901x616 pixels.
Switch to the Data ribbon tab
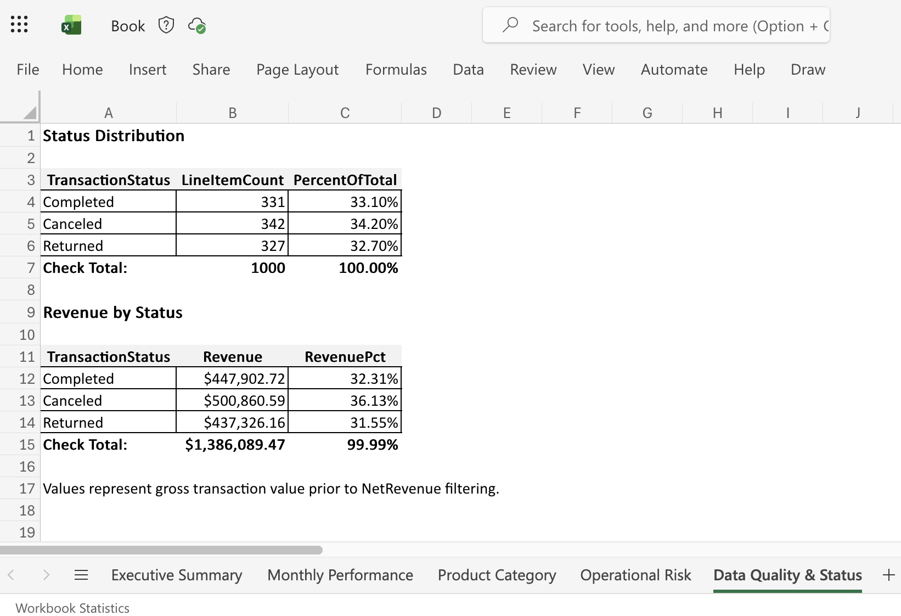point(468,69)
